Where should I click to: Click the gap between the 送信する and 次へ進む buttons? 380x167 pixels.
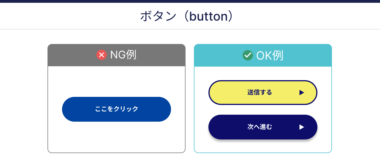coord(263,110)
